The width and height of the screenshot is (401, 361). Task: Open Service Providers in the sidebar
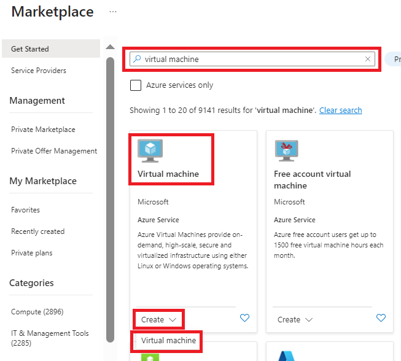(x=39, y=71)
